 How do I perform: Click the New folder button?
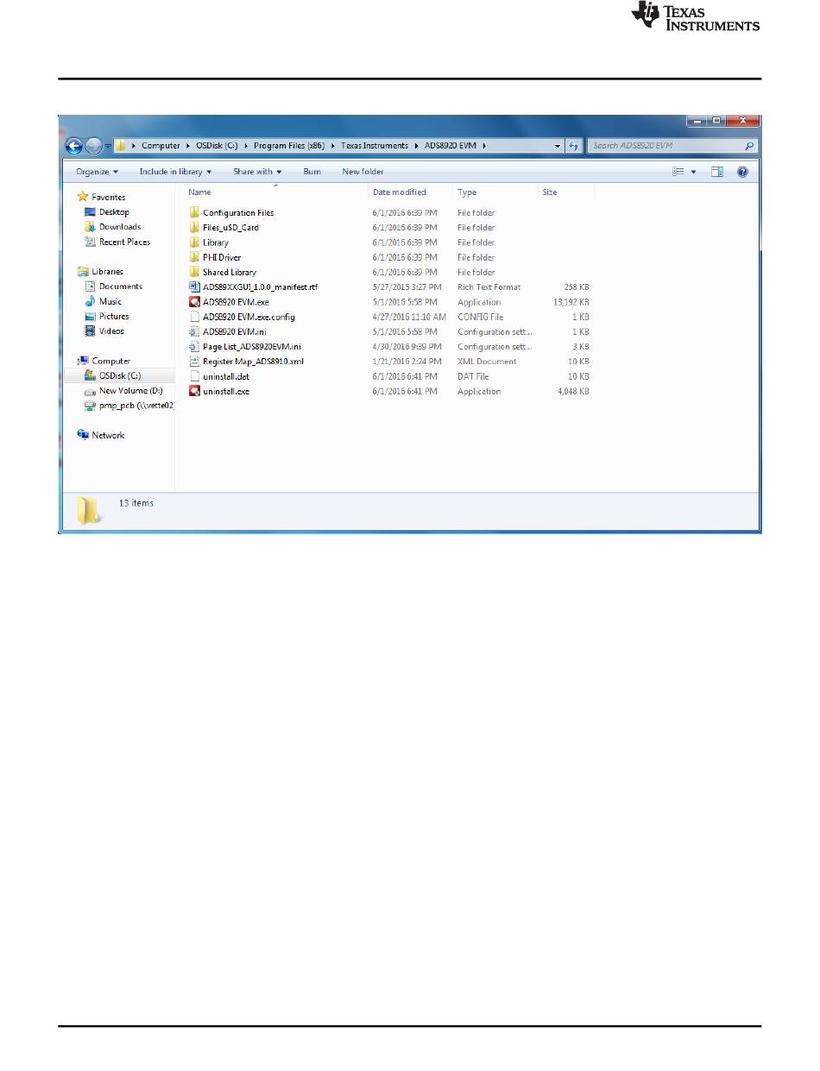click(363, 172)
